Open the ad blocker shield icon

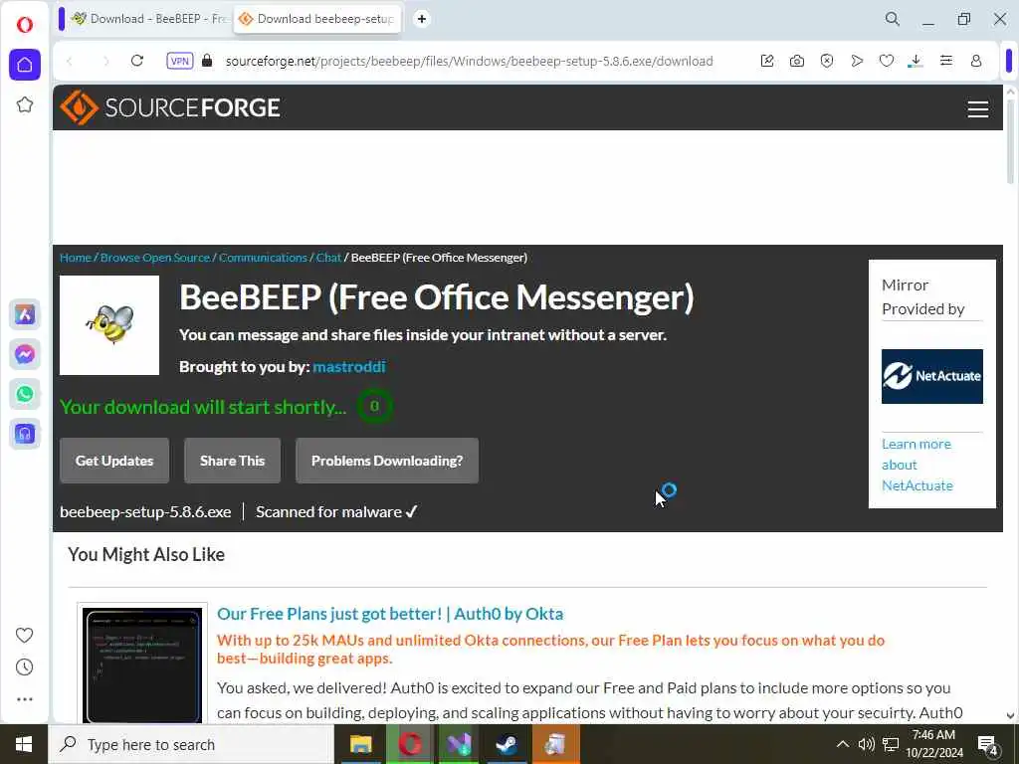coord(827,61)
